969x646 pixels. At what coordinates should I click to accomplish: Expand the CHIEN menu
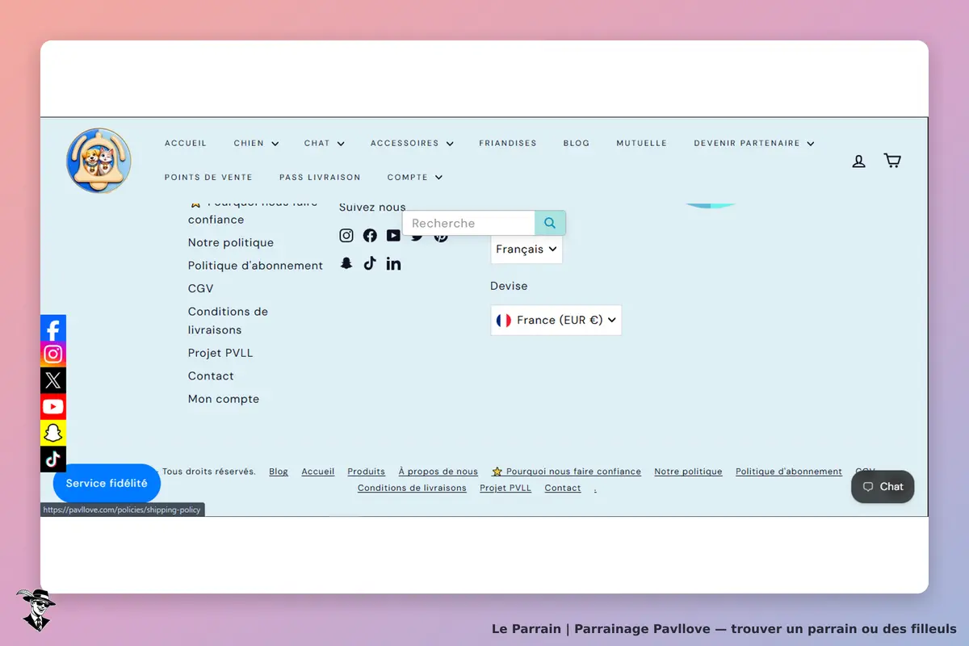pos(256,143)
